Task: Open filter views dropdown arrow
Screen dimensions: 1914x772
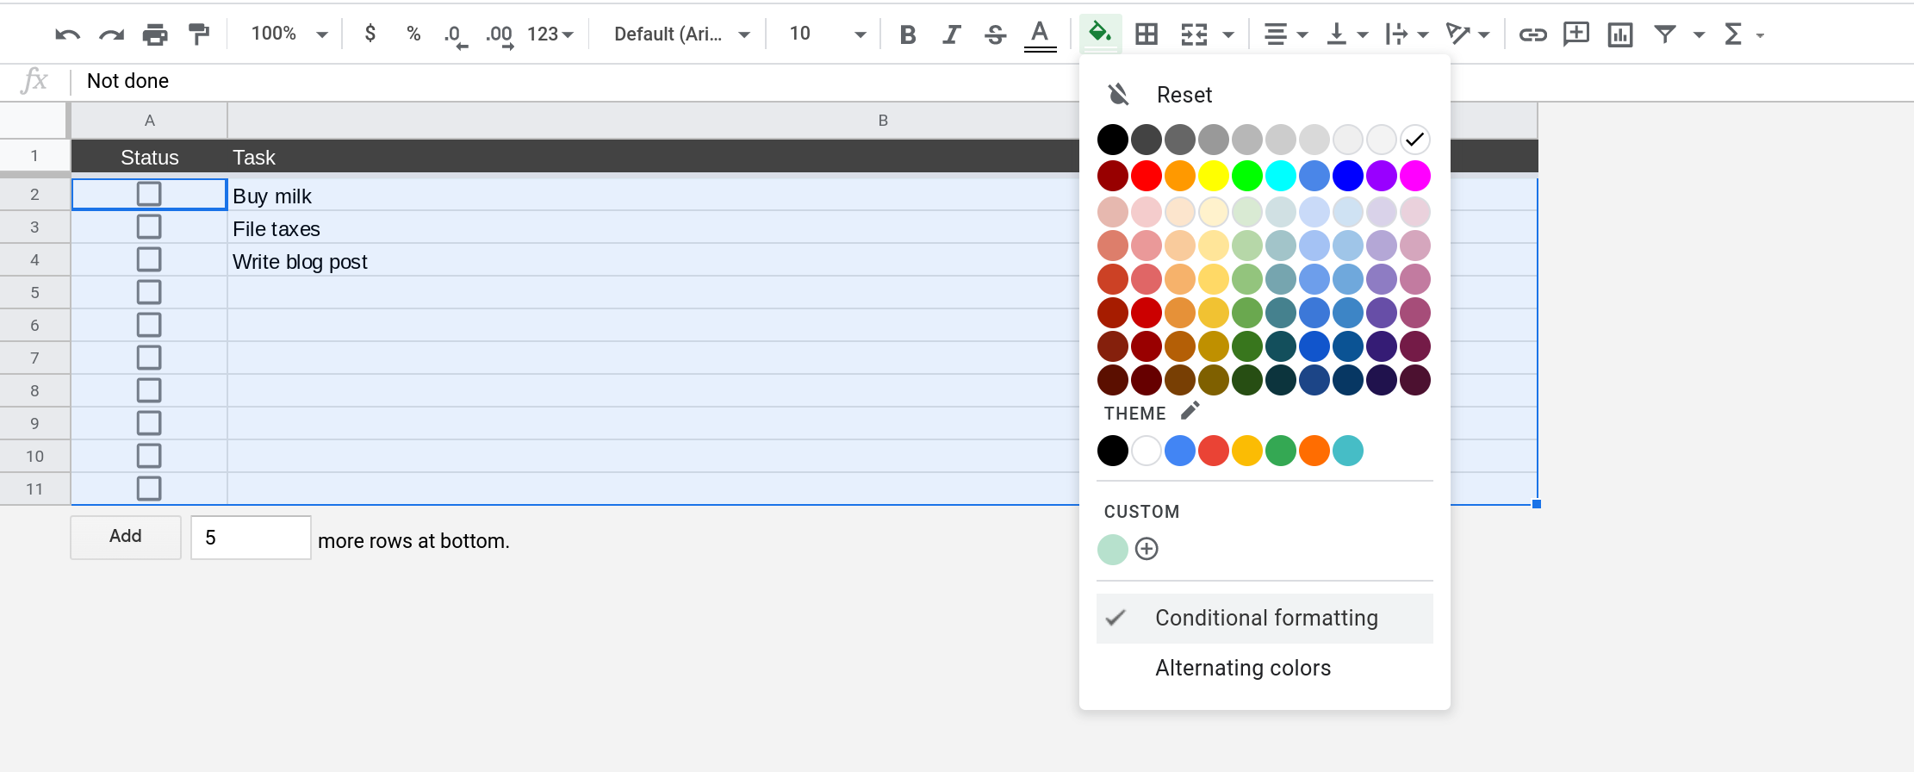Action: click(x=1700, y=35)
